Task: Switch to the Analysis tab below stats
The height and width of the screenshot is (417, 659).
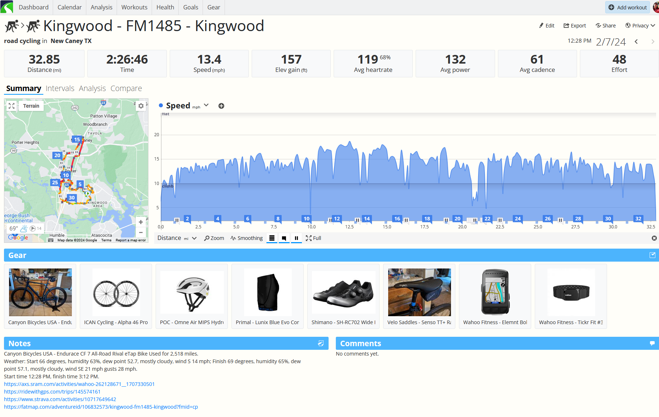Action: (x=92, y=89)
